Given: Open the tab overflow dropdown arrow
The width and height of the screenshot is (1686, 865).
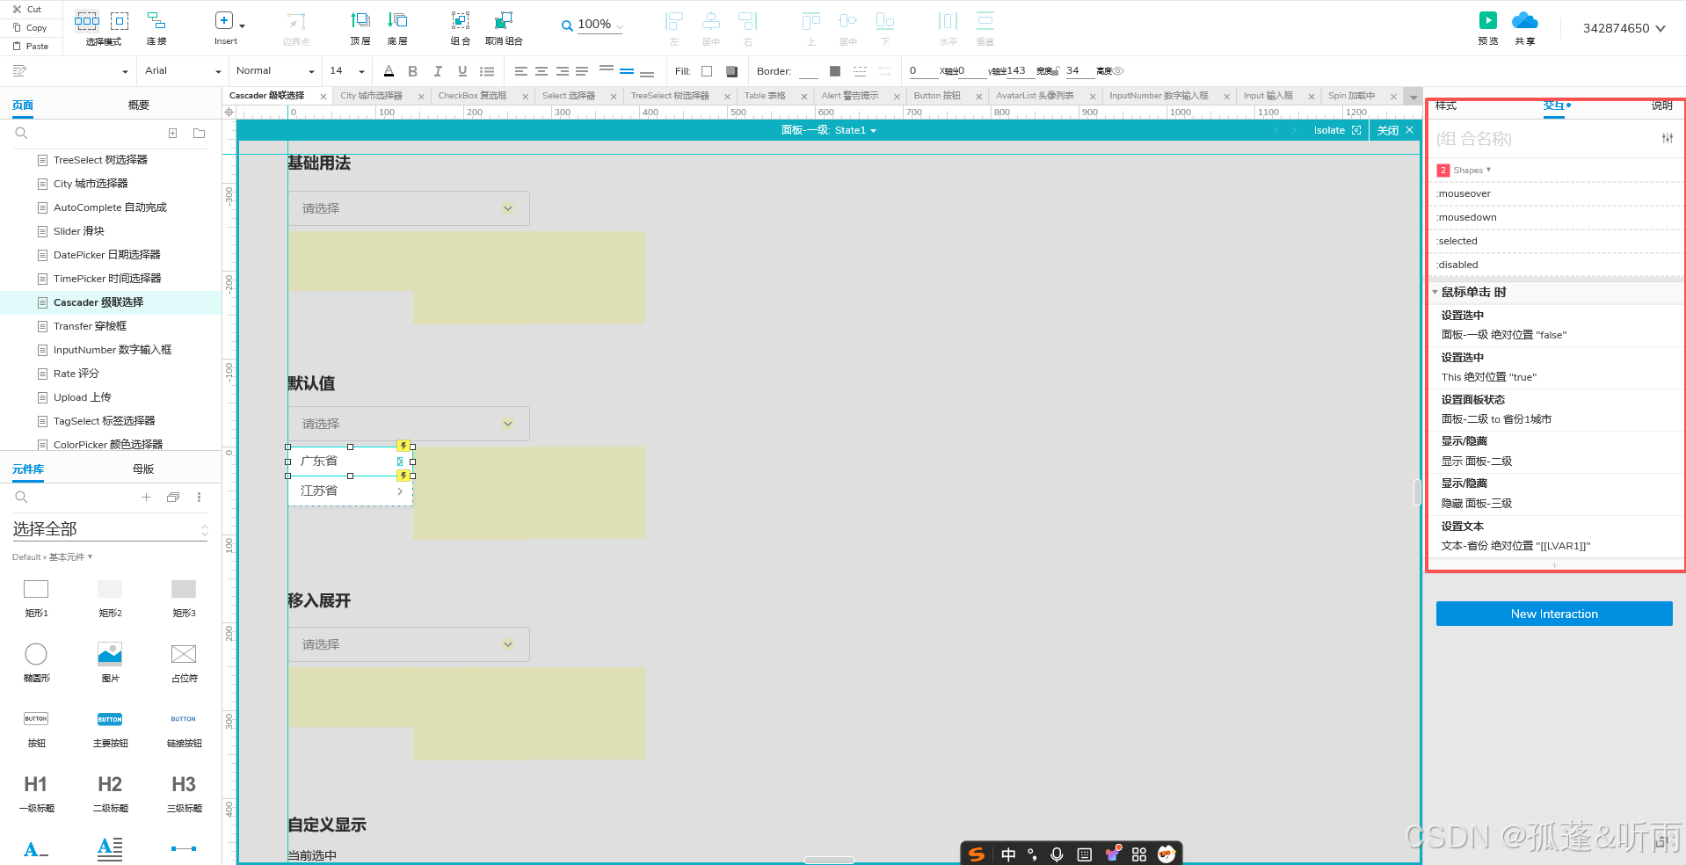Looking at the screenshot, I should (x=1413, y=97).
